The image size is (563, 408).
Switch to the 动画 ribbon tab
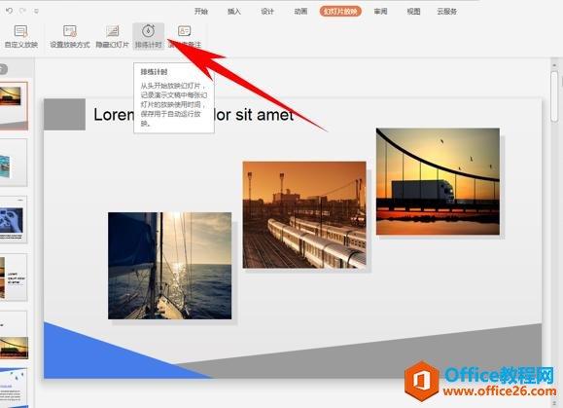300,12
